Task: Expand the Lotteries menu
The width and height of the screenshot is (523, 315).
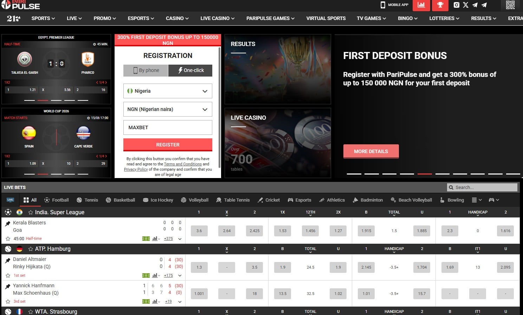Action: [x=444, y=18]
